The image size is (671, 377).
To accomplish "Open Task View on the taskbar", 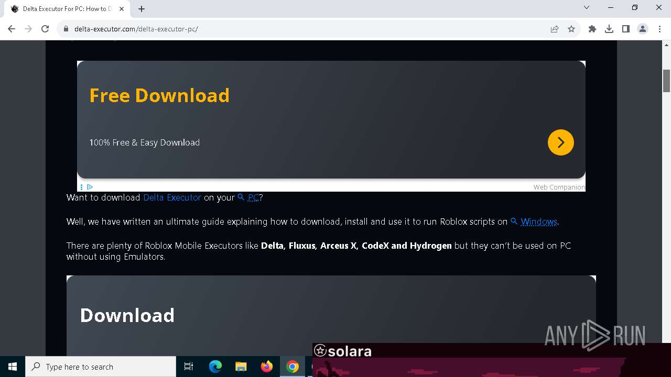I will [x=189, y=367].
